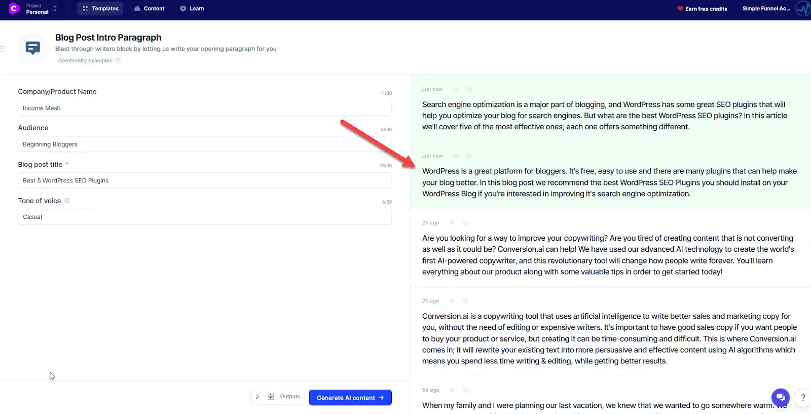Focus the Blog post title field

tap(205, 180)
